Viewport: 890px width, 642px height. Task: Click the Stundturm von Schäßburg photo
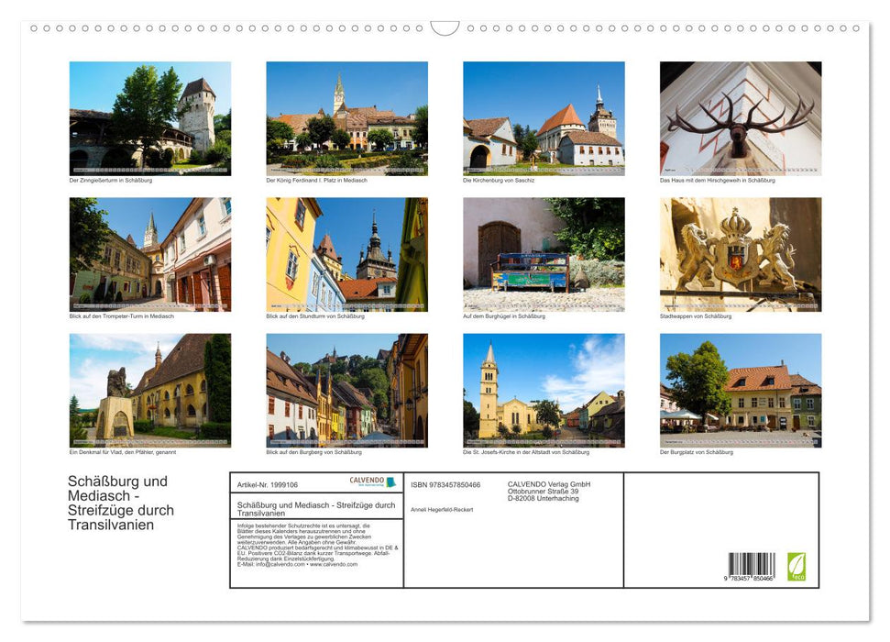click(x=346, y=254)
